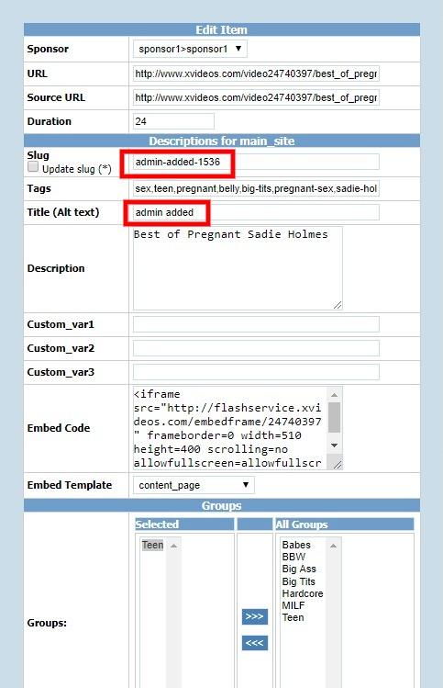443x688 pixels.
Task: Click the <<< move groups button
Action: pos(255,643)
